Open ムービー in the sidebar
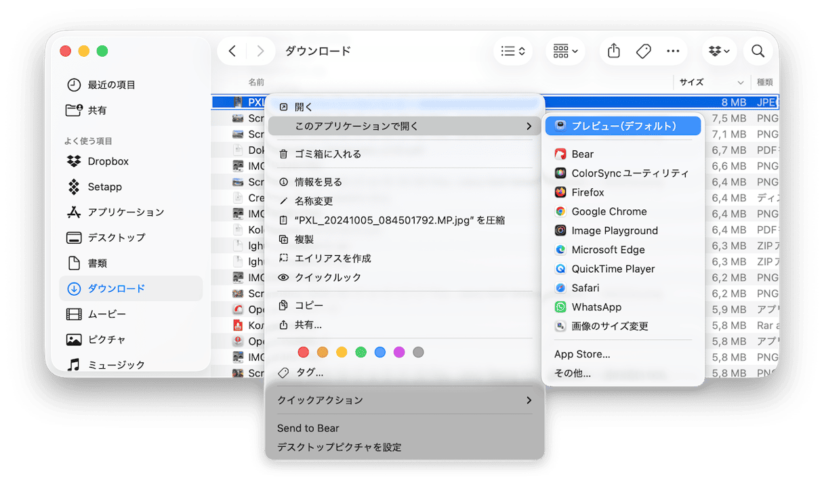 tap(131, 314)
